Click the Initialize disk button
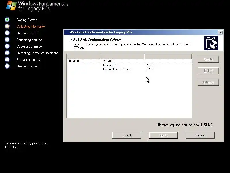 208,82
